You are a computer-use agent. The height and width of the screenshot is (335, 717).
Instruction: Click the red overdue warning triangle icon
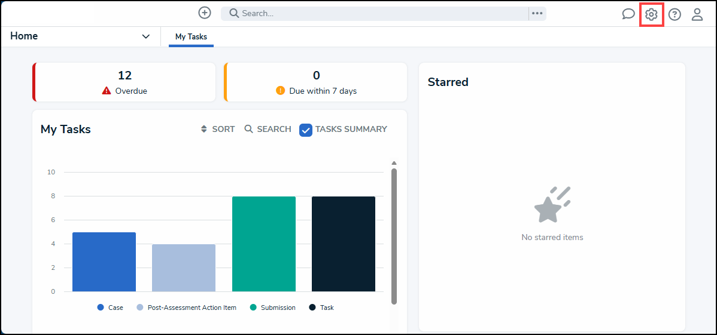click(x=107, y=91)
